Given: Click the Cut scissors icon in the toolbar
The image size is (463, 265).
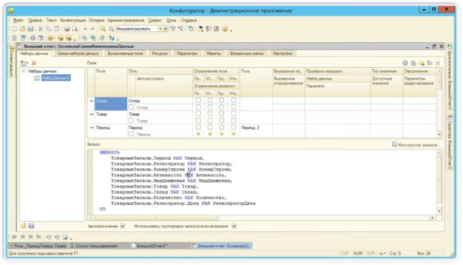Looking at the screenshot, I should 40,29.
